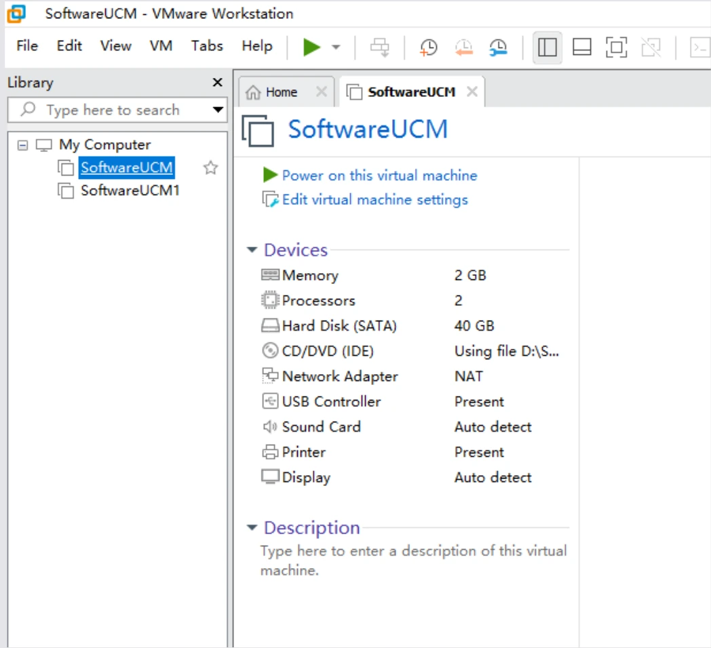This screenshot has height=648, width=711.
Task: Open the Help menu
Action: click(257, 46)
